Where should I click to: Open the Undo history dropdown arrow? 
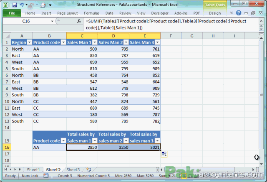(27, 5)
